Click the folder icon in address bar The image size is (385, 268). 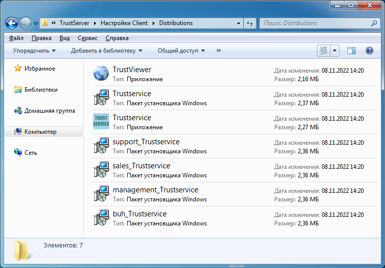click(45, 23)
